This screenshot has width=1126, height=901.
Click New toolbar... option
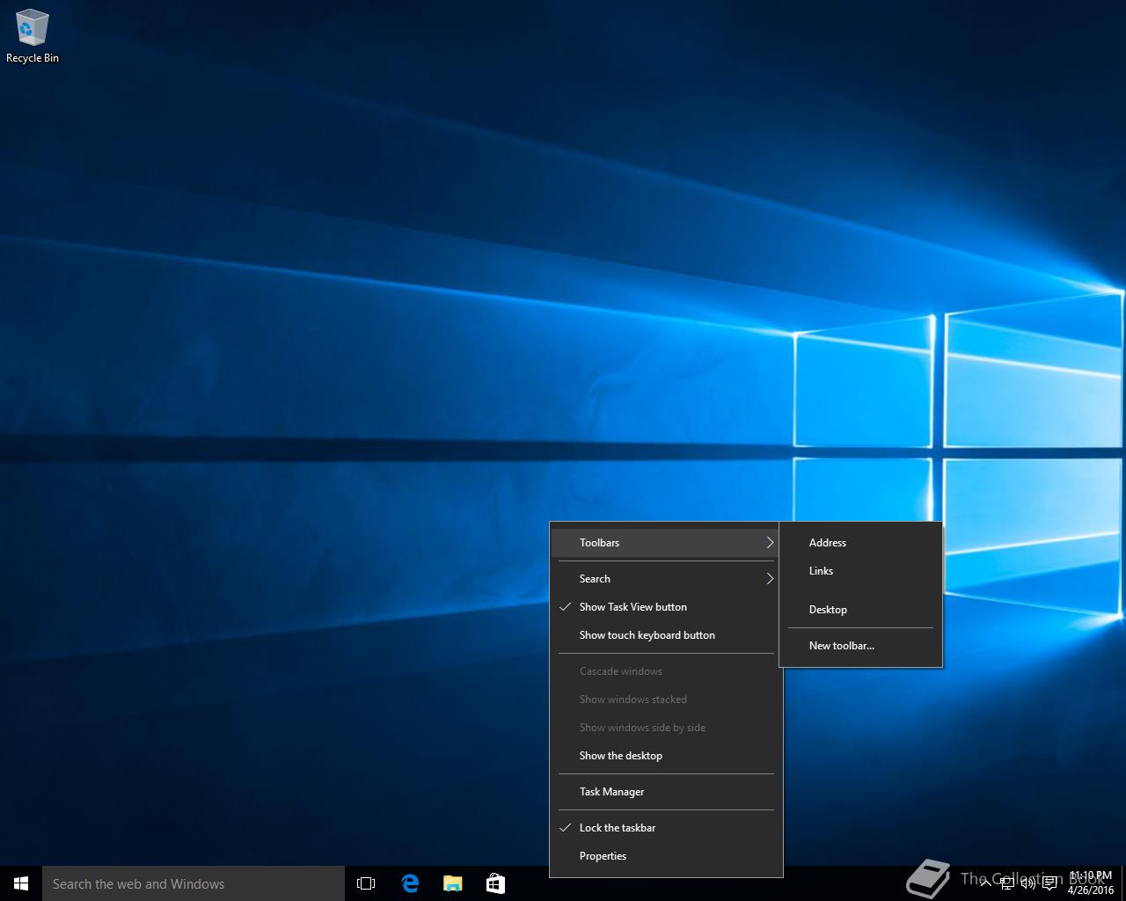(841, 646)
